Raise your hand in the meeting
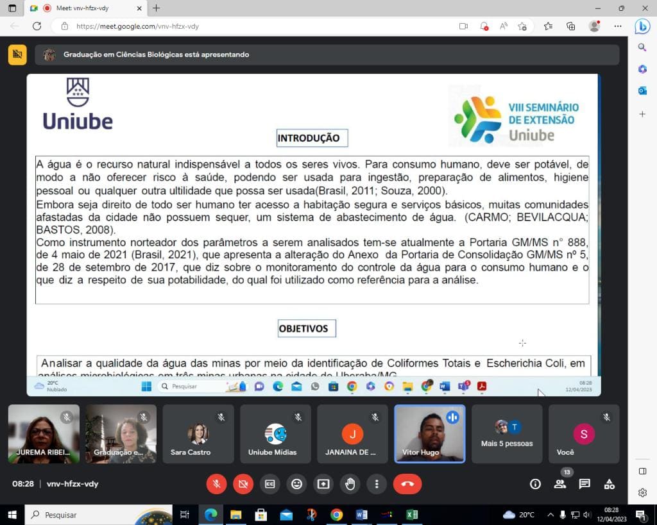657x525 pixels. [x=350, y=484]
